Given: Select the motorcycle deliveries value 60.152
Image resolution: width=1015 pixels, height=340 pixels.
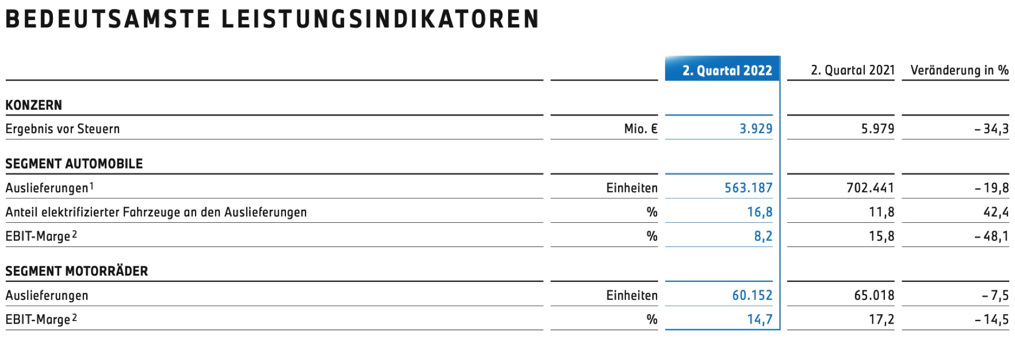Looking at the screenshot, I should click(752, 296).
